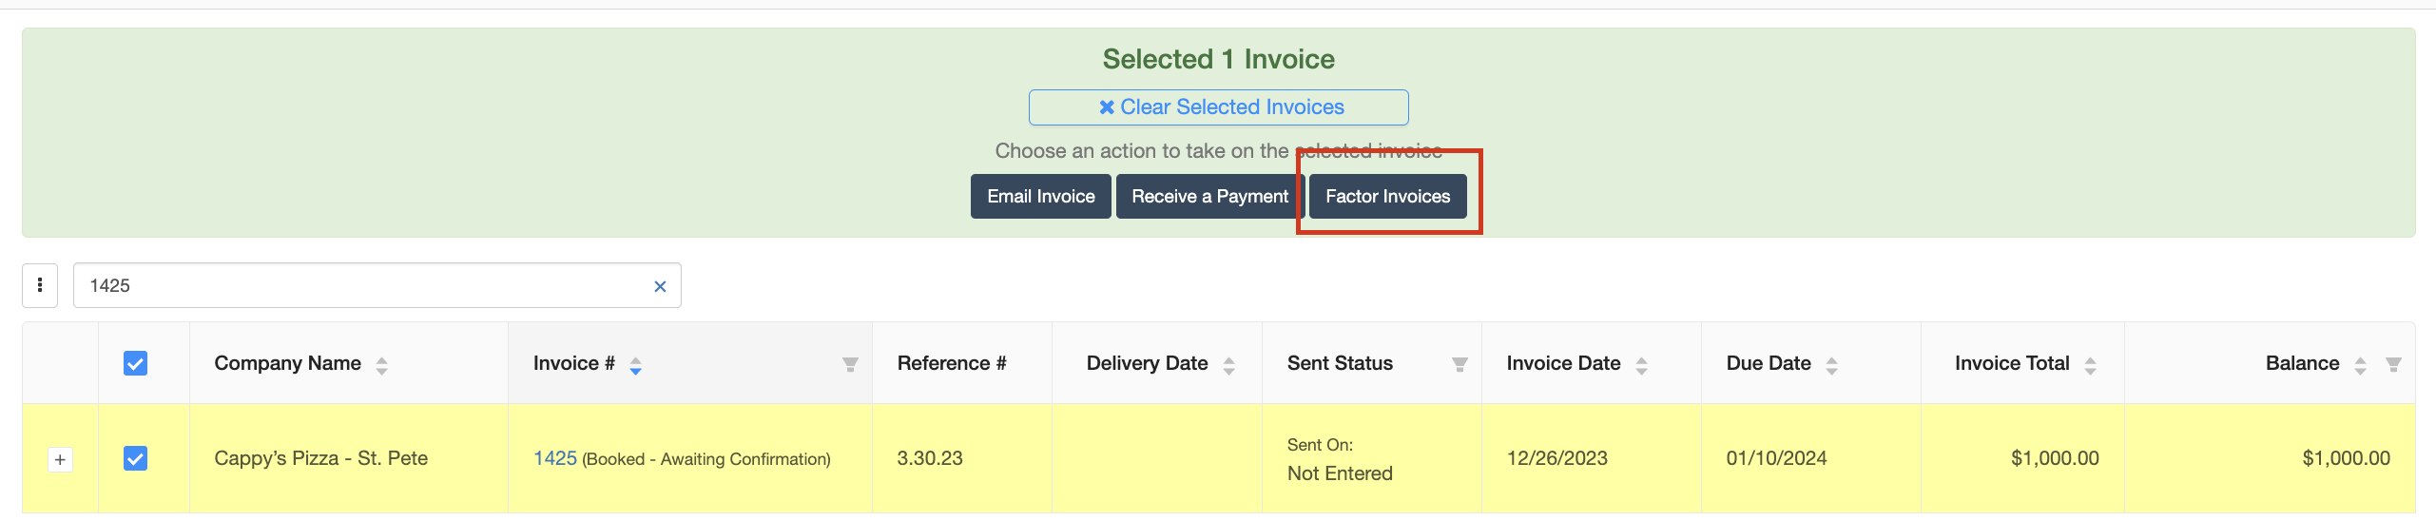Open the Sent Status filter
2436x521 pixels.
pyautogui.click(x=1460, y=364)
